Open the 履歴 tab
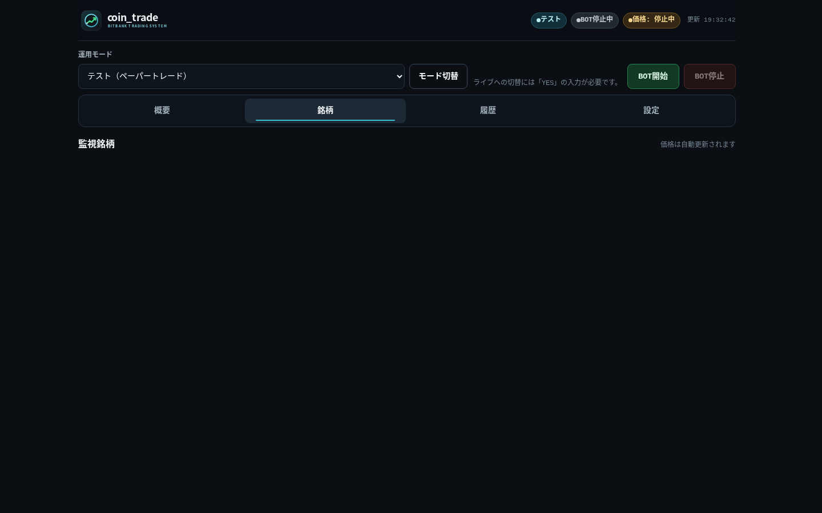The width and height of the screenshot is (822, 513). (x=488, y=111)
